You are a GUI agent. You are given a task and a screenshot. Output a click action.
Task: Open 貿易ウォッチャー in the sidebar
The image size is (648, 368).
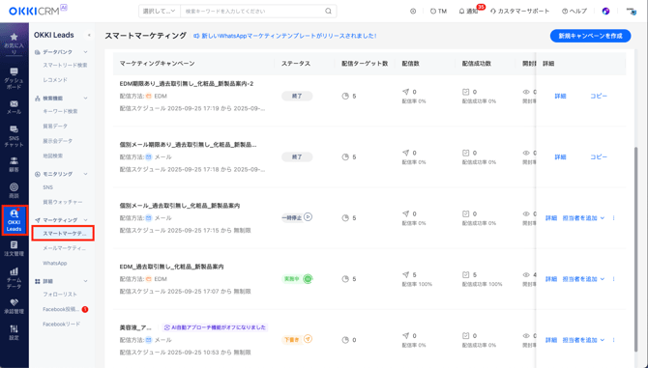[63, 202]
